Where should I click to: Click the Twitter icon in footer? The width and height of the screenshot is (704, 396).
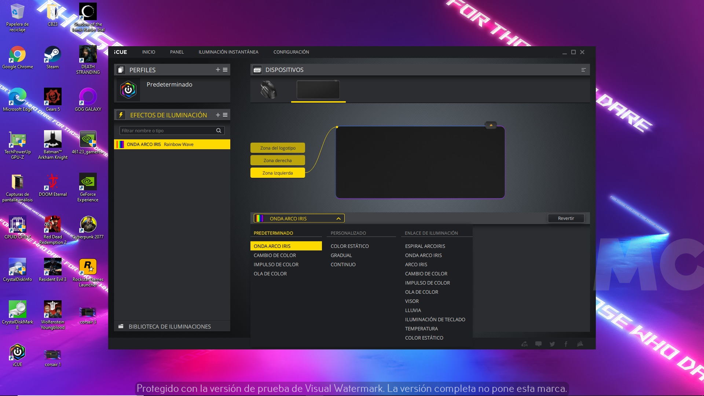pos(552,344)
